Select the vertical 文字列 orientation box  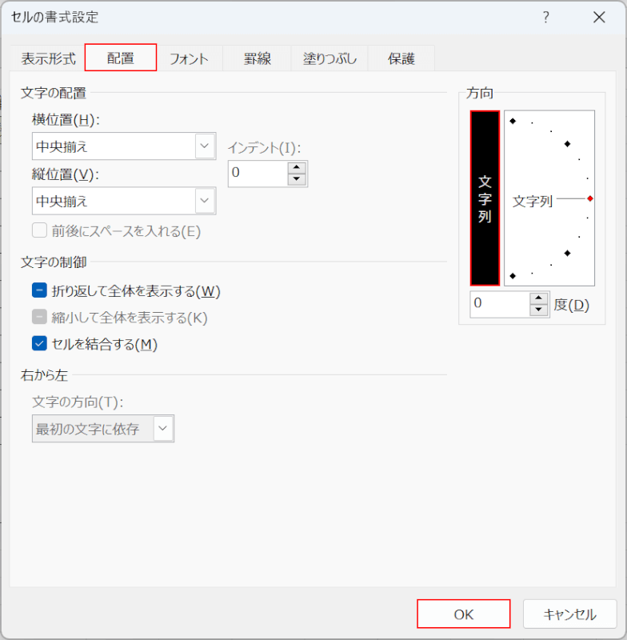[x=485, y=198]
